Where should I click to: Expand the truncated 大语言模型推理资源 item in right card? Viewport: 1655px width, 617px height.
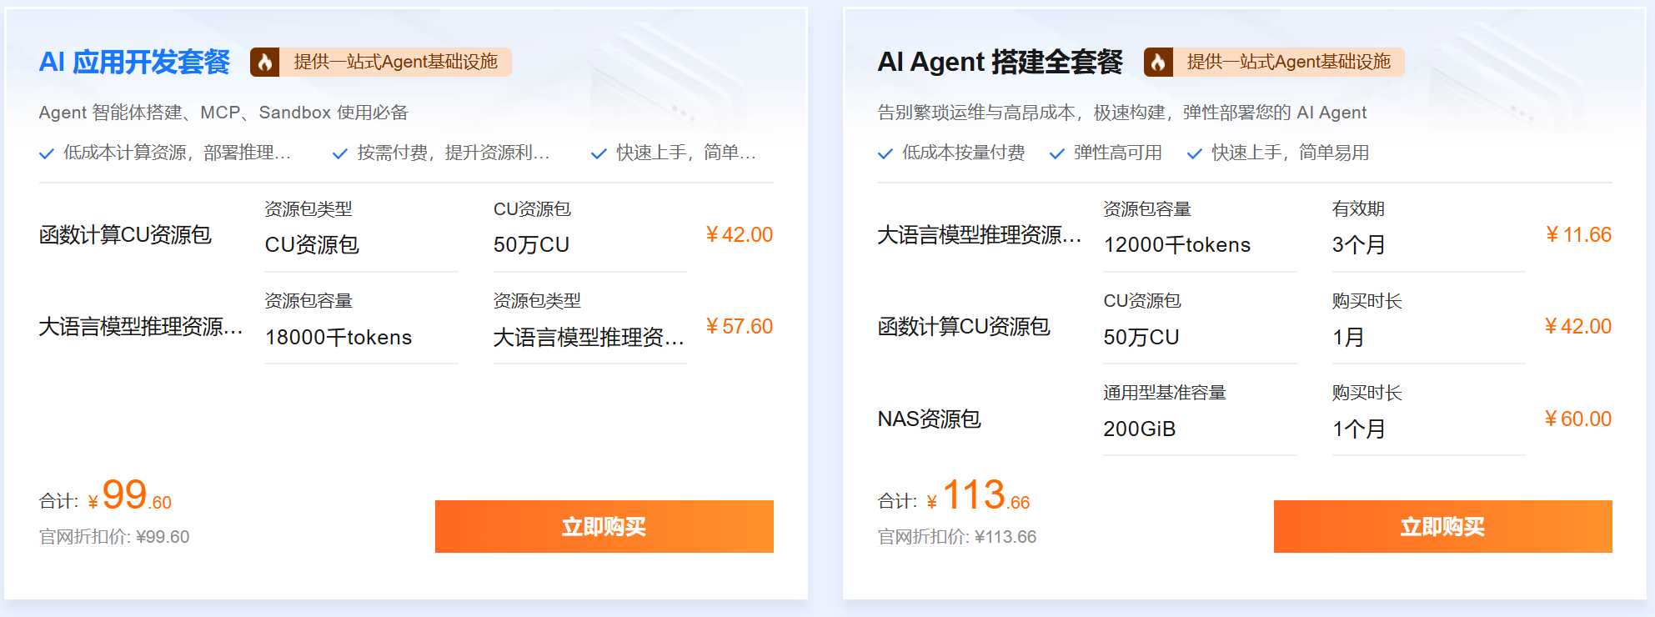(978, 234)
